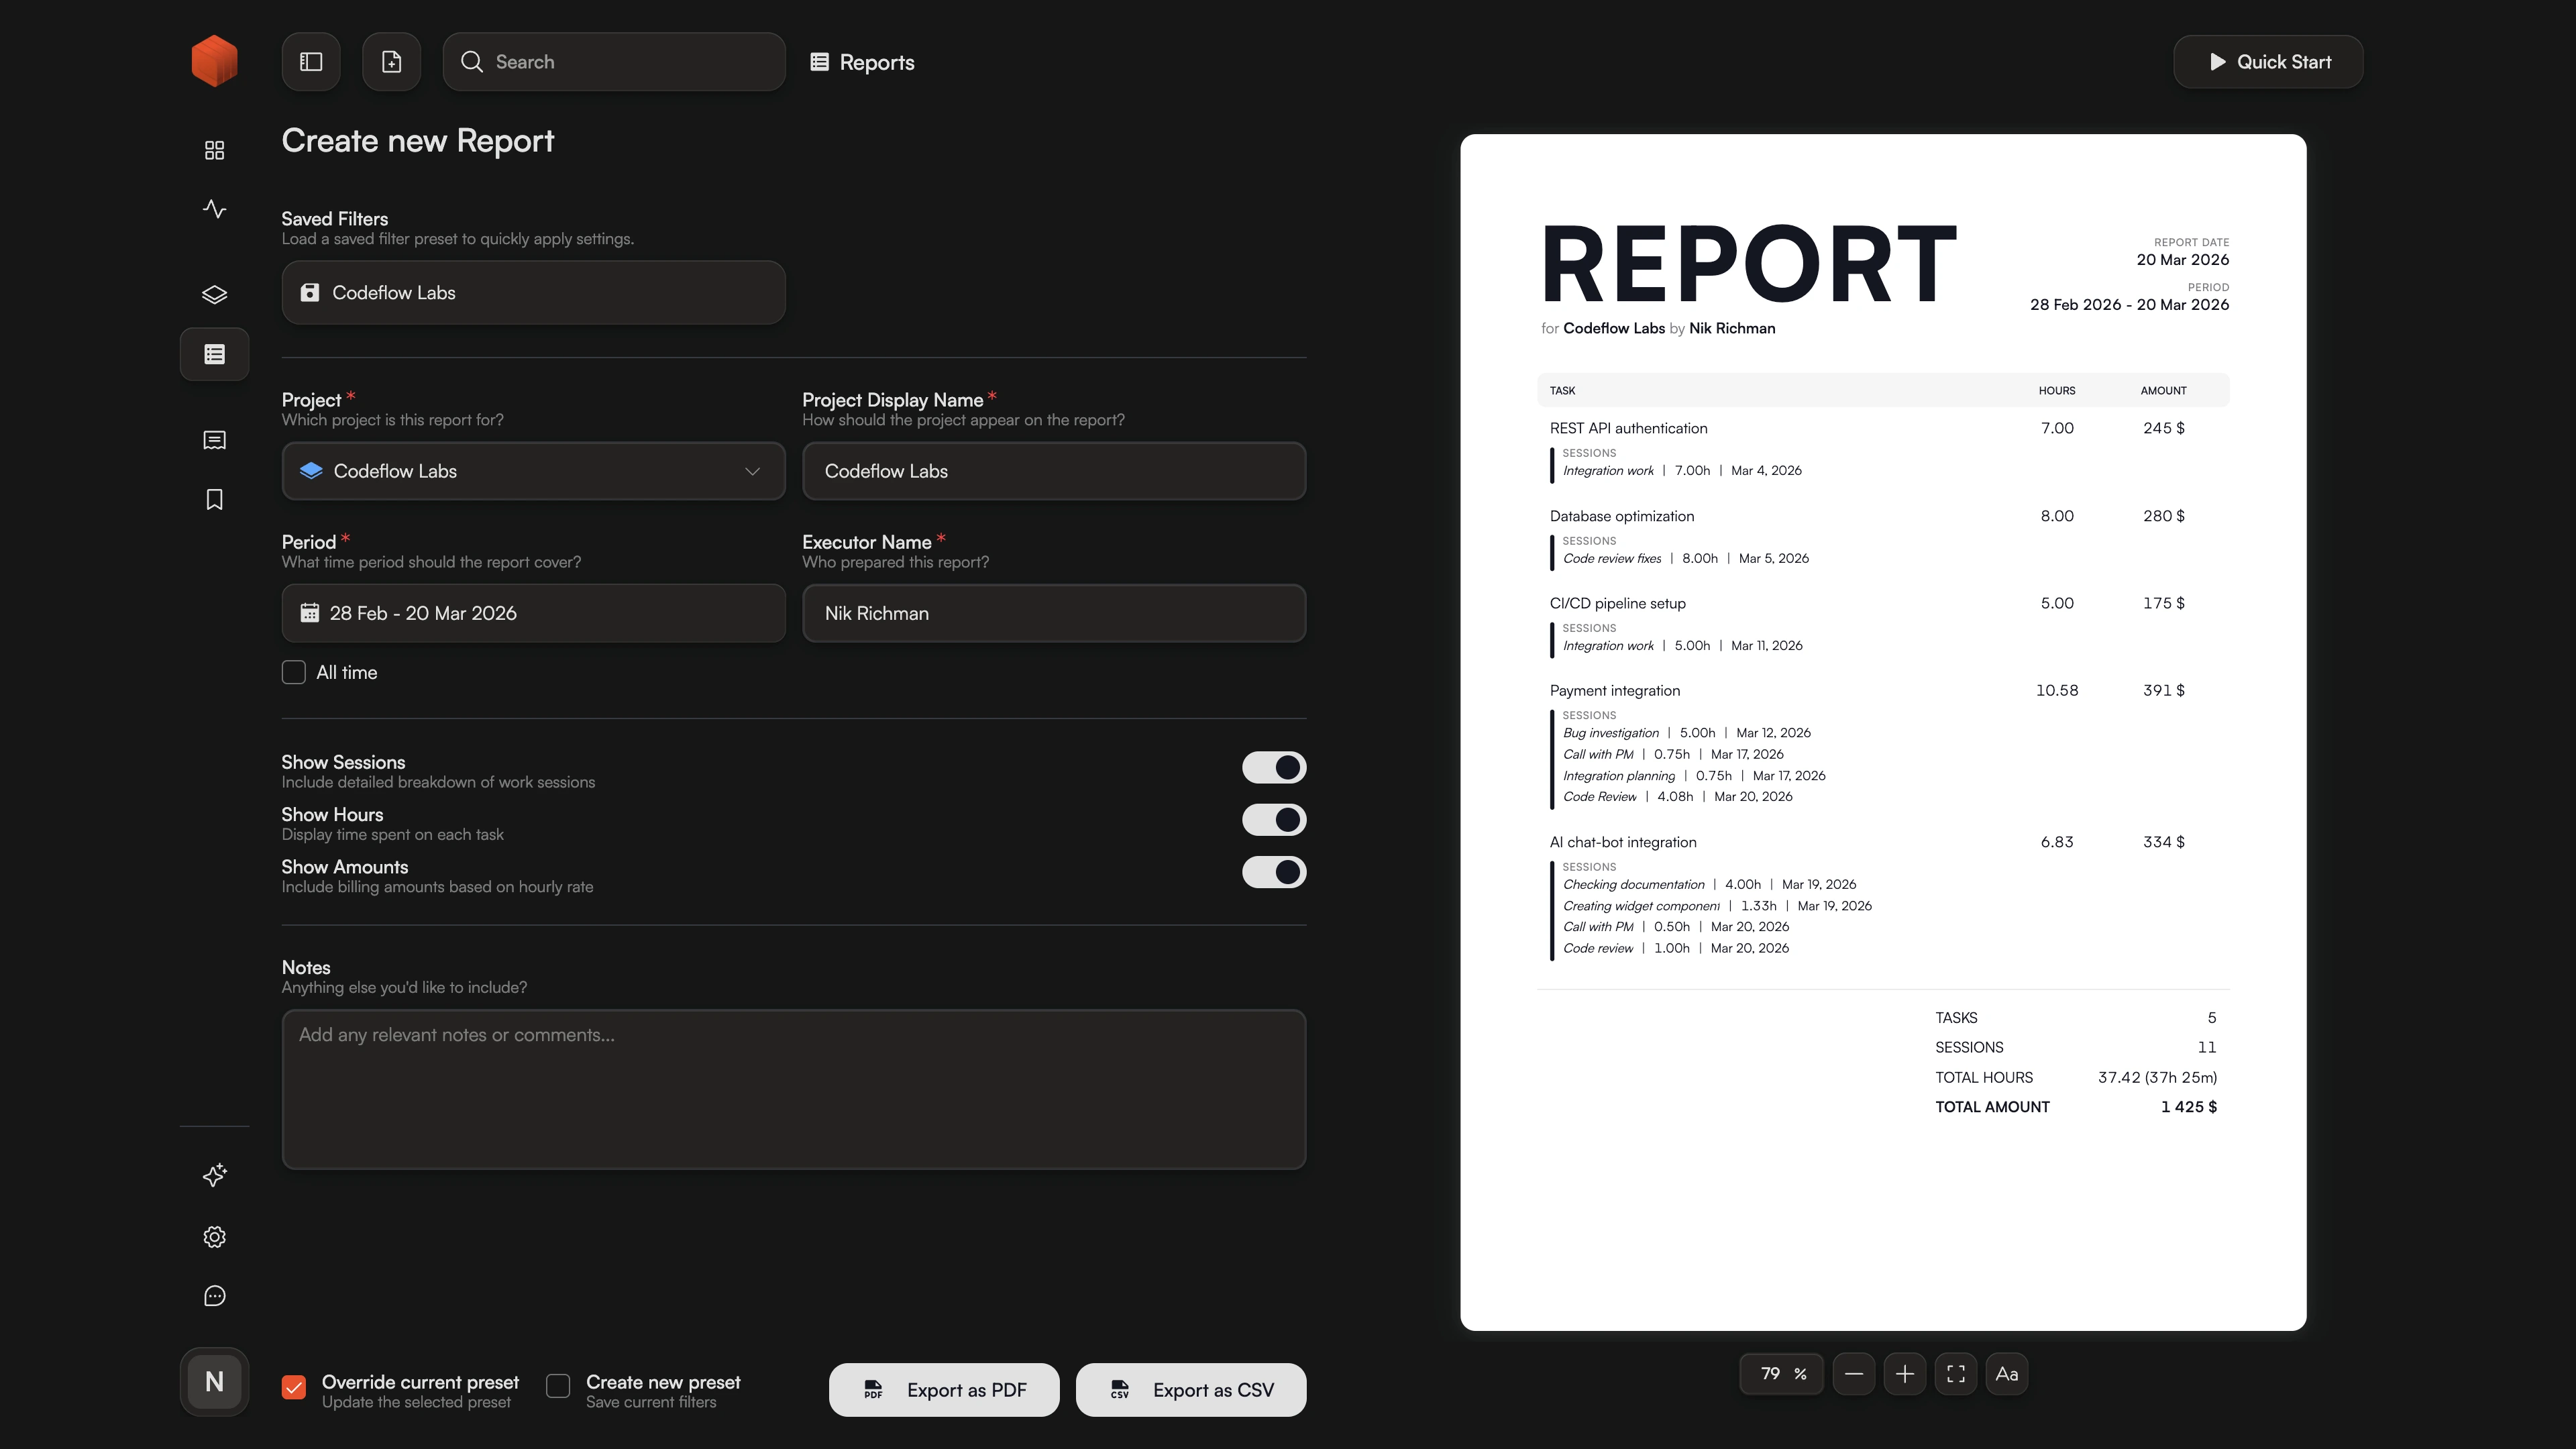Open the Codeflow Labs project dropdown

533,471
